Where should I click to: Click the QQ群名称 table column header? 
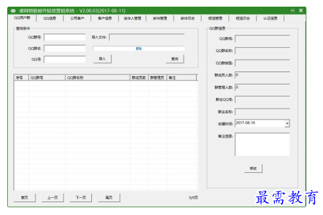(98, 78)
